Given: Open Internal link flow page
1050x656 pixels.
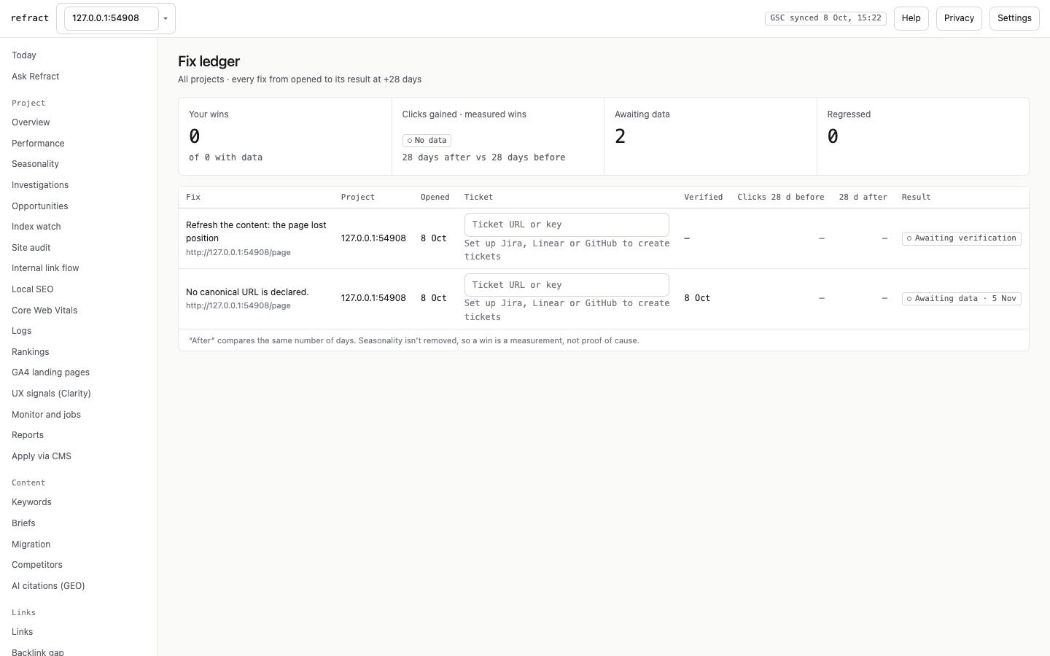Looking at the screenshot, I should [x=45, y=268].
